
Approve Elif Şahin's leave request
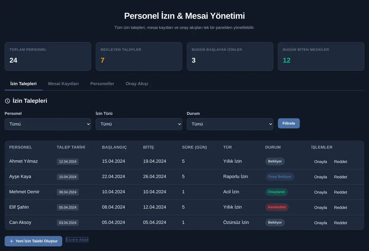320,208
